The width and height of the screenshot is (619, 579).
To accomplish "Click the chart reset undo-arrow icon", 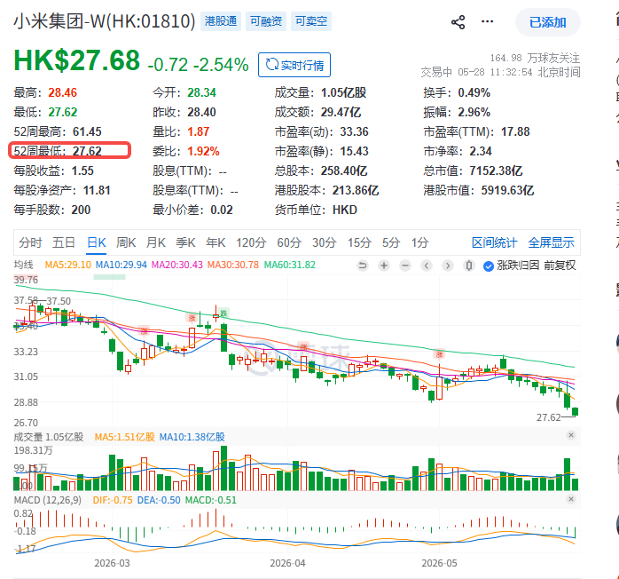I will 363,266.
